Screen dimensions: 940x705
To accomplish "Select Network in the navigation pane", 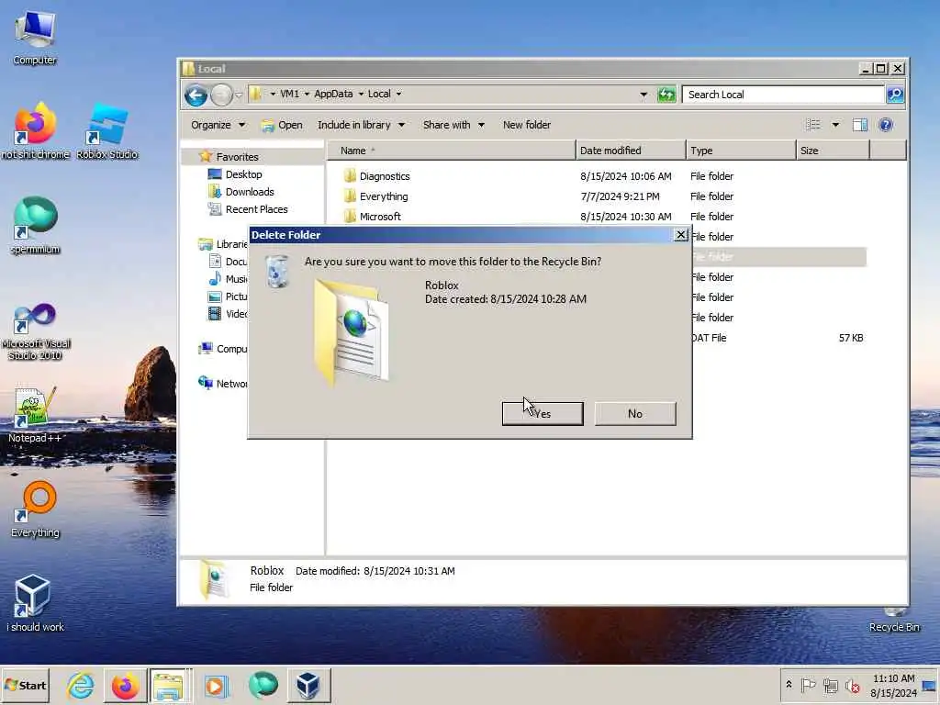I will click(223, 383).
